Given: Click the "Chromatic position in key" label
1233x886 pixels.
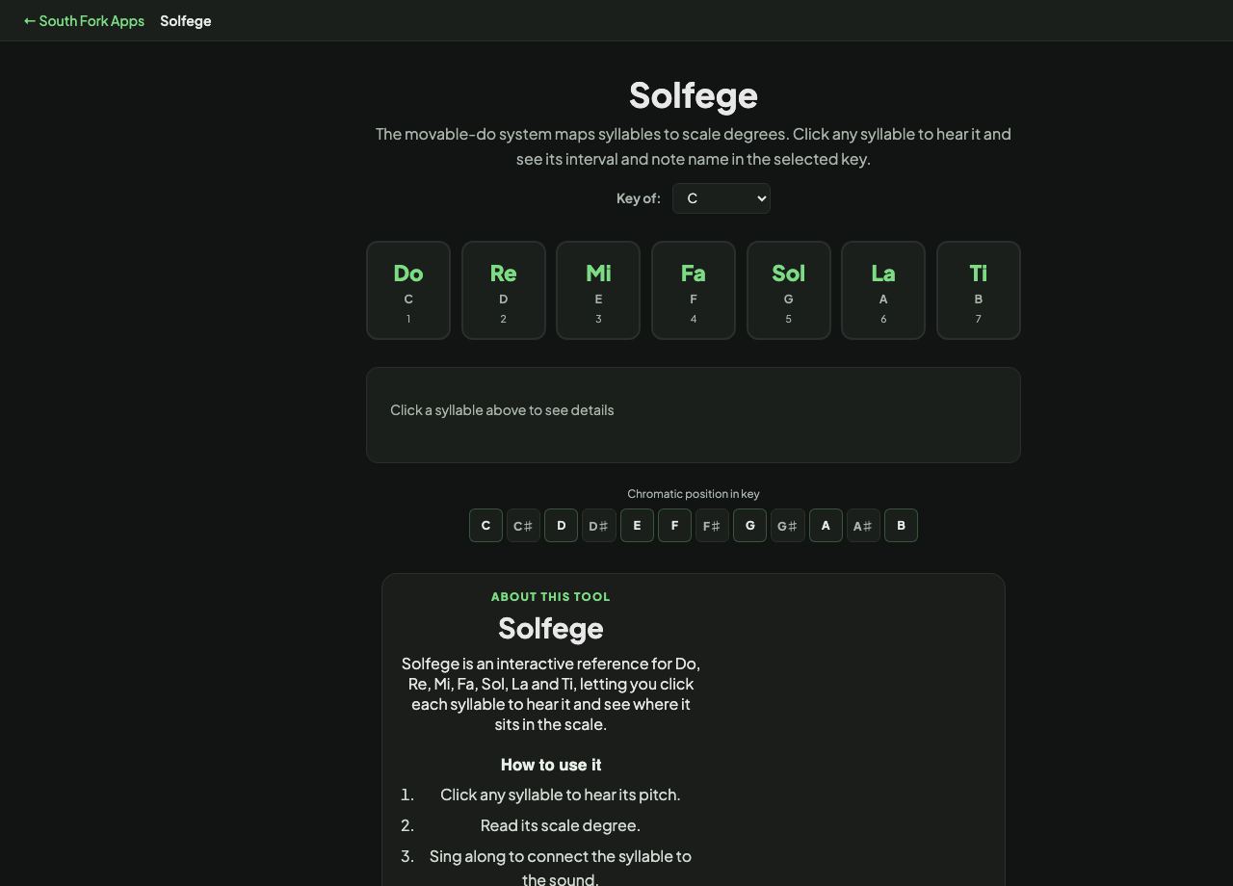Looking at the screenshot, I should (x=694, y=494).
